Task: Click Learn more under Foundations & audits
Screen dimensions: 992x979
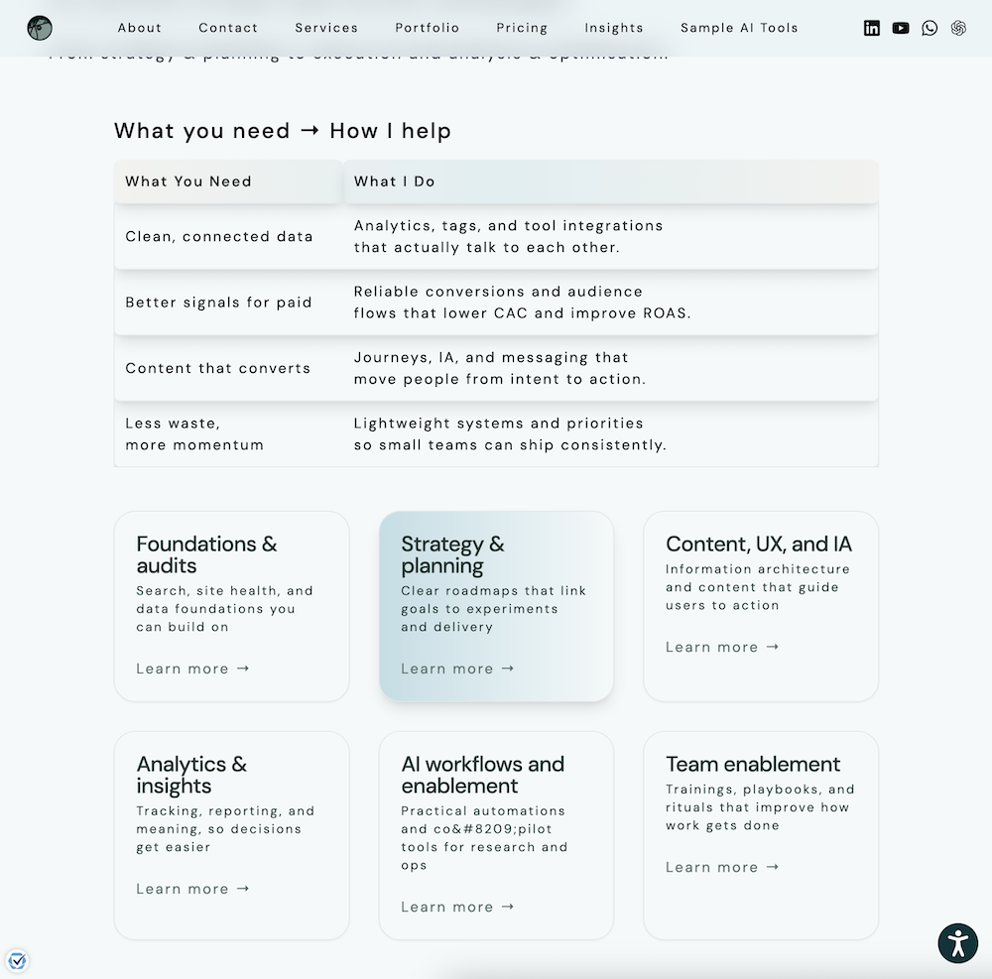Action: point(192,669)
